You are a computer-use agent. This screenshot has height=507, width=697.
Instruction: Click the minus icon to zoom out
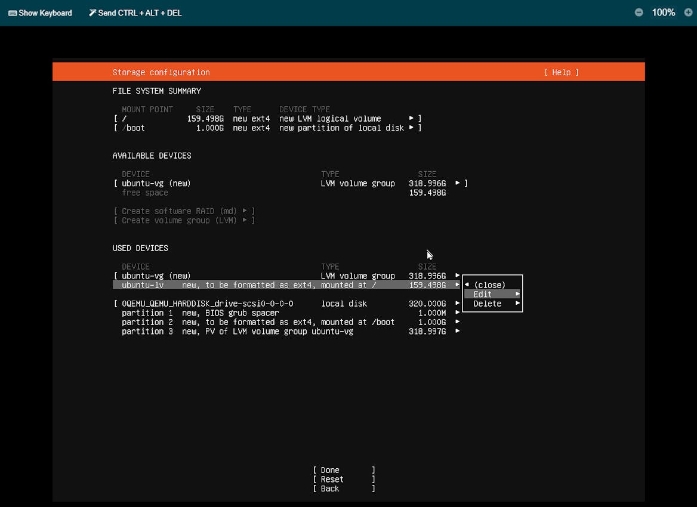(639, 11)
